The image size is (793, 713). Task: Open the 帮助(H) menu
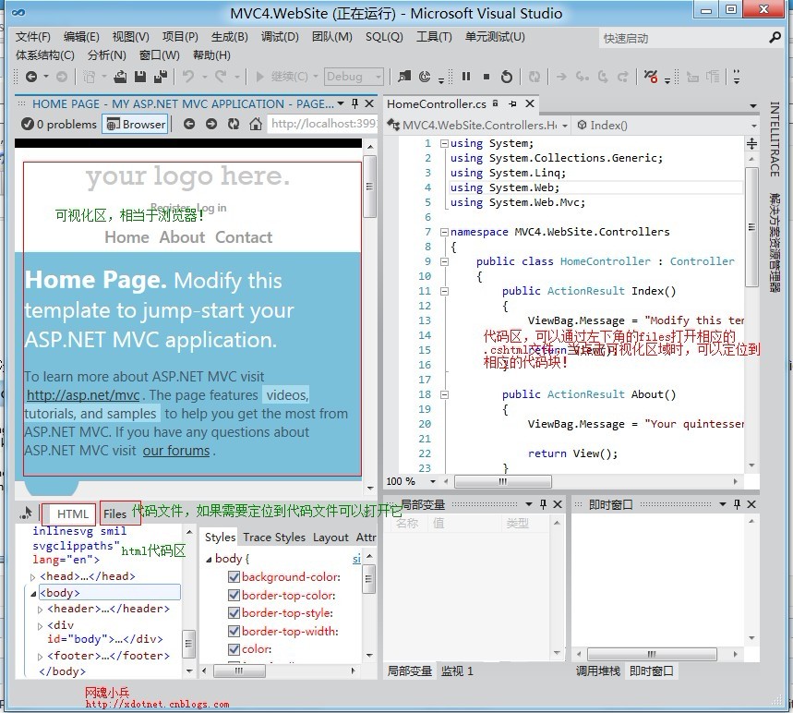(x=211, y=55)
